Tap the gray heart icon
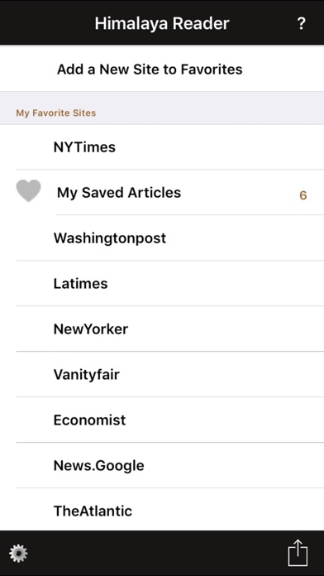 [28, 191]
